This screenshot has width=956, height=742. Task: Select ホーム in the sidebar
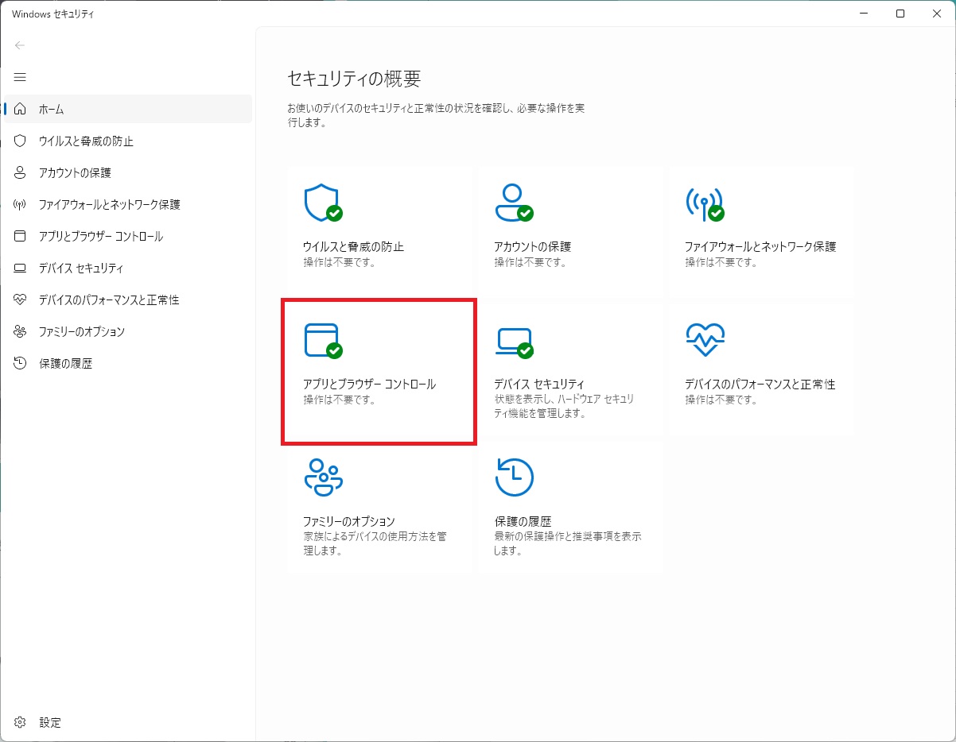point(128,109)
